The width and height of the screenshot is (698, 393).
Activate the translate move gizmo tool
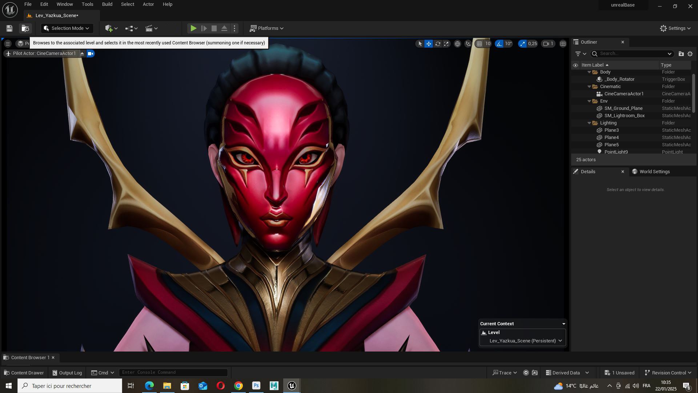tap(429, 44)
